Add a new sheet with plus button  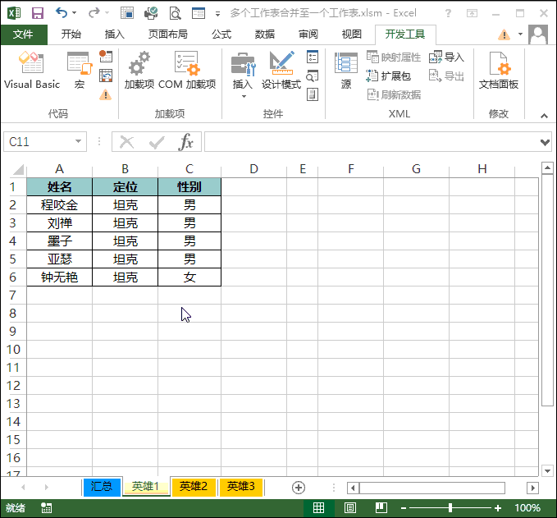click(298, 488)
